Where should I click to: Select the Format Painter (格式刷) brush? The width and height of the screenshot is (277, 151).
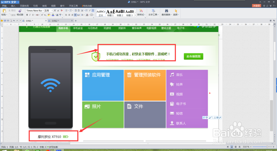pyautogui.click(x=20, y=11)
